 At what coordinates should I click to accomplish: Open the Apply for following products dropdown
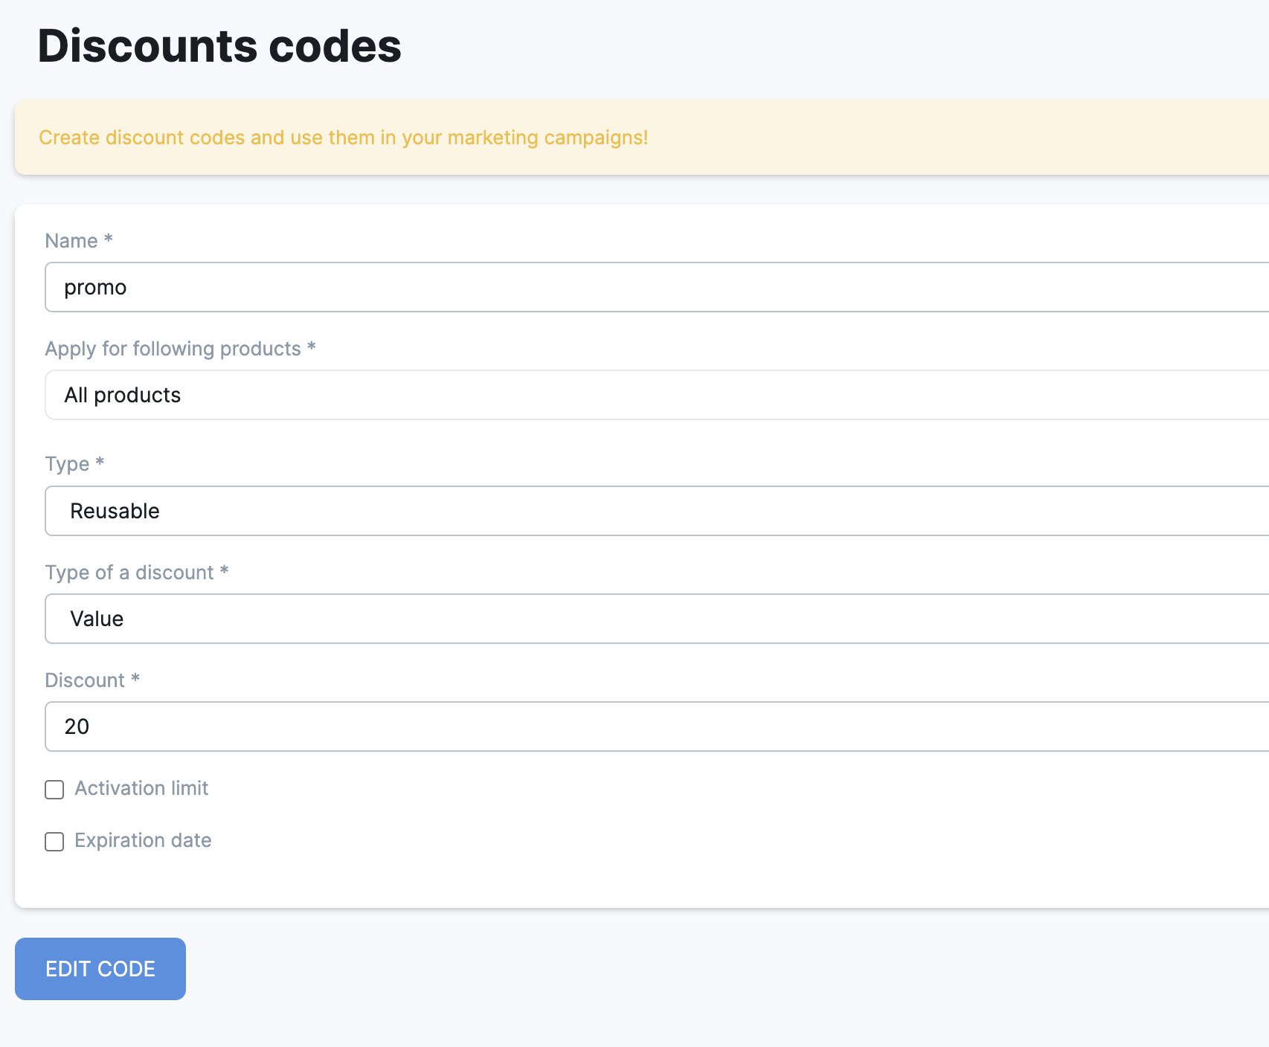point(655,395)
